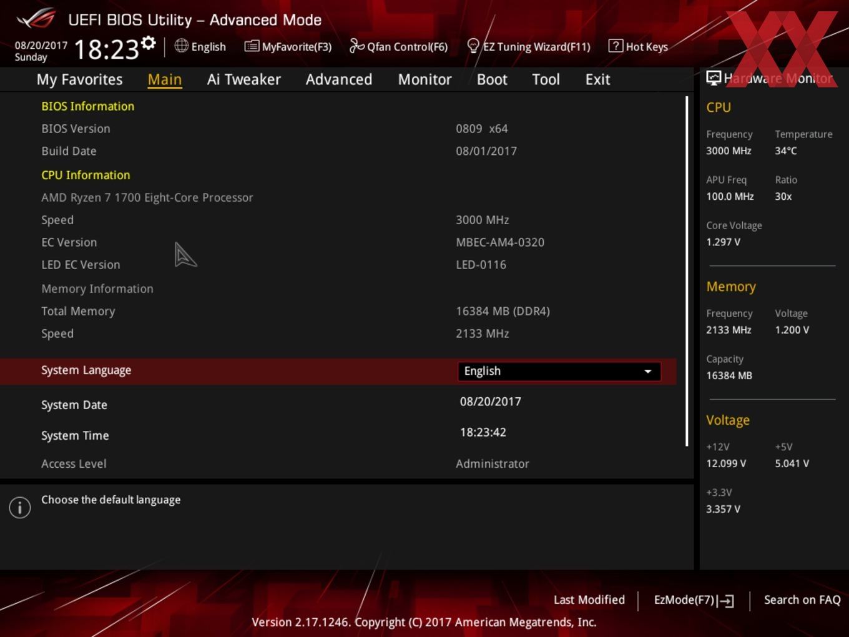Click Search on FAQ link

coord(802,600)
